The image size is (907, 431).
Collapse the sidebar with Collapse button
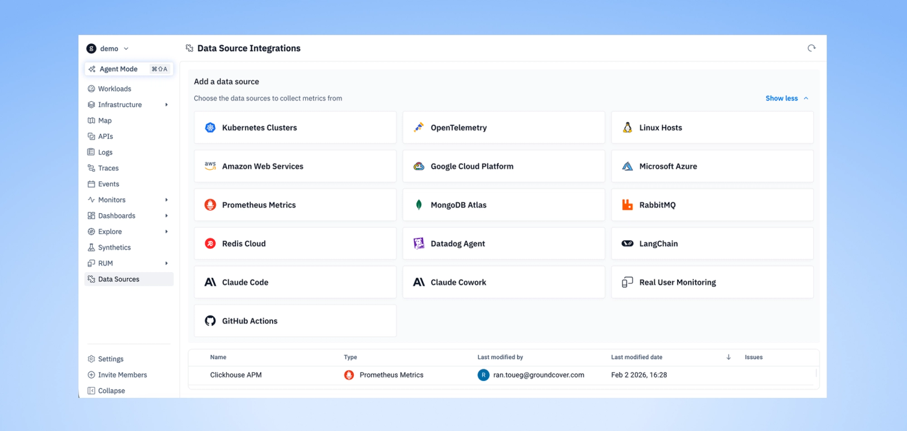coord(129,391)
